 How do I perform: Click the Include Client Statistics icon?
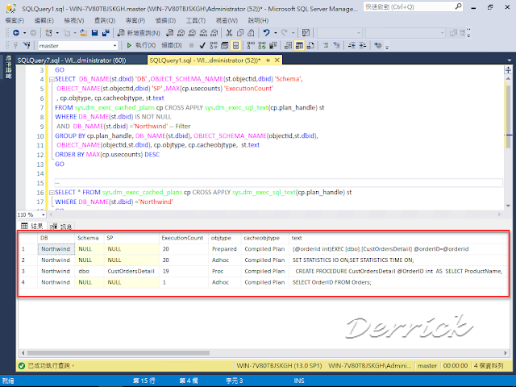[273, 45]
